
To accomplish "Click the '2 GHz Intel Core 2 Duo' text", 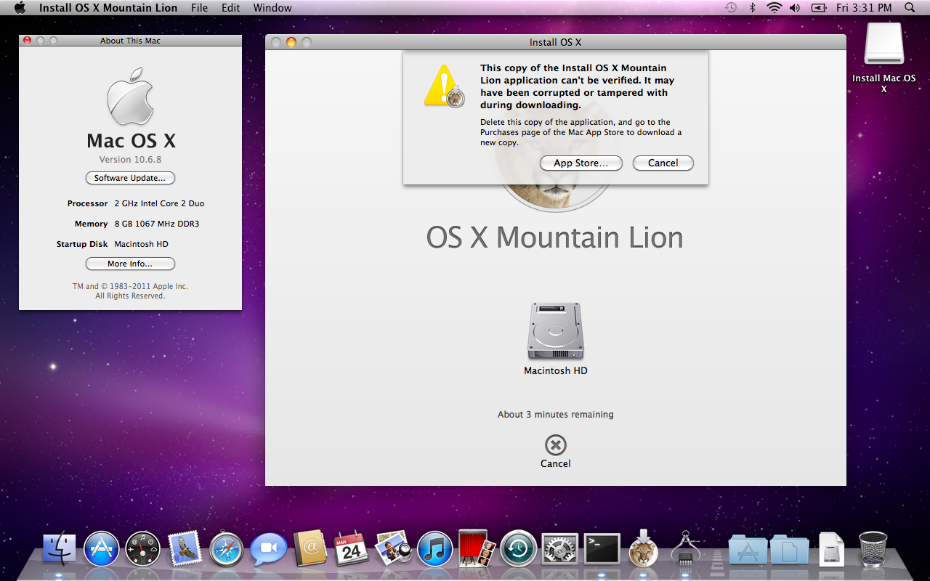I will click(x=159, y=203).
